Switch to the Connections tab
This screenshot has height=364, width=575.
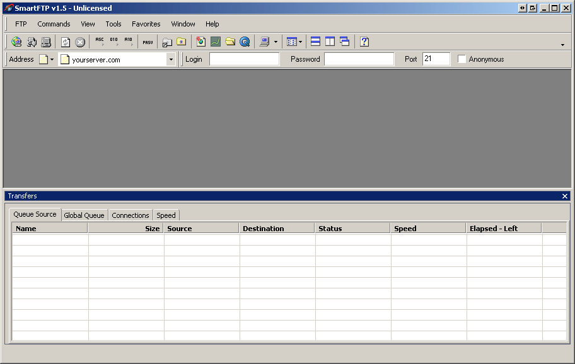pyautogui.click(x=130, y=215)
